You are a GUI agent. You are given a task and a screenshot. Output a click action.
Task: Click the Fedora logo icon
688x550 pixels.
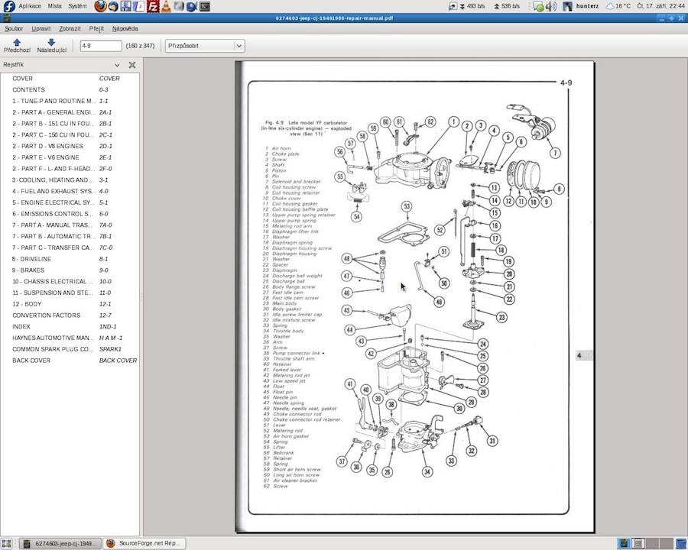click(8, 6)
